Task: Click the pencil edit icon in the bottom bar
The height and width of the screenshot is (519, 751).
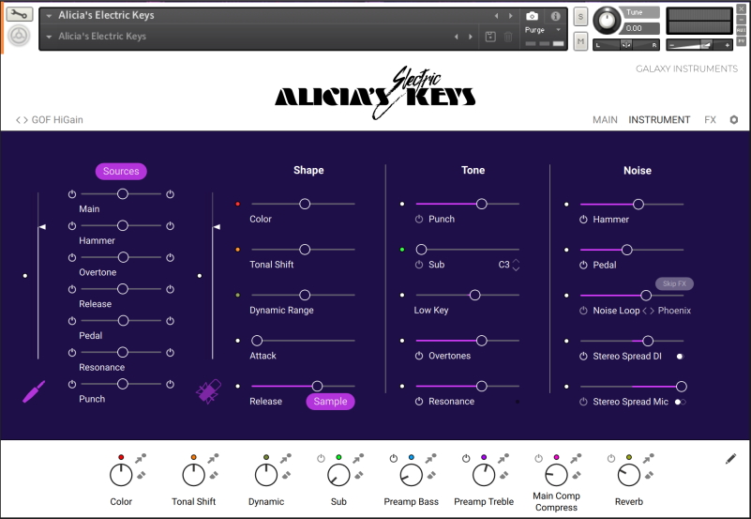Action: pyautogui.click(x=731, y=459)
